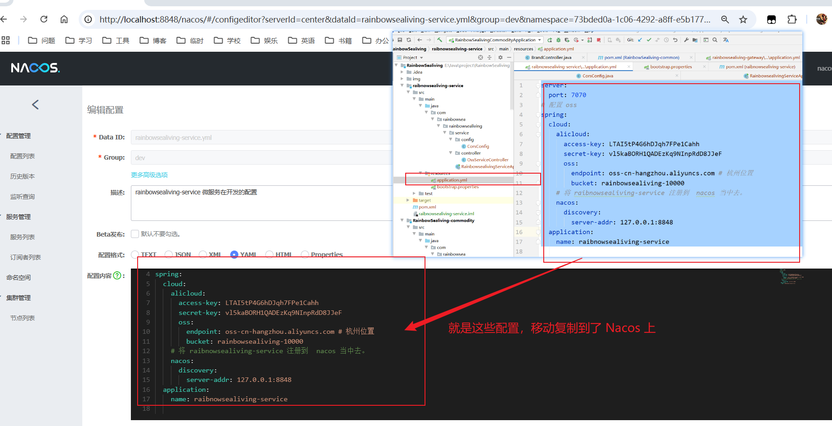This screenshot has width=832, height=426.
Task: Start debugging with the green bug icon
Action: tap(559, 40)
